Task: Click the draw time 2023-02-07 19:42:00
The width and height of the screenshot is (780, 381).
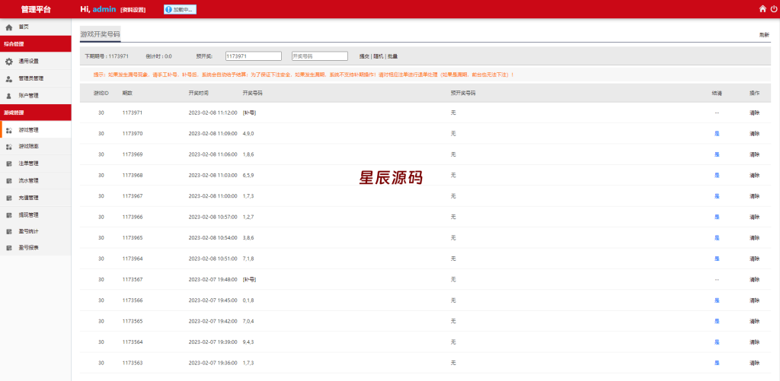Action: (213, 322)
